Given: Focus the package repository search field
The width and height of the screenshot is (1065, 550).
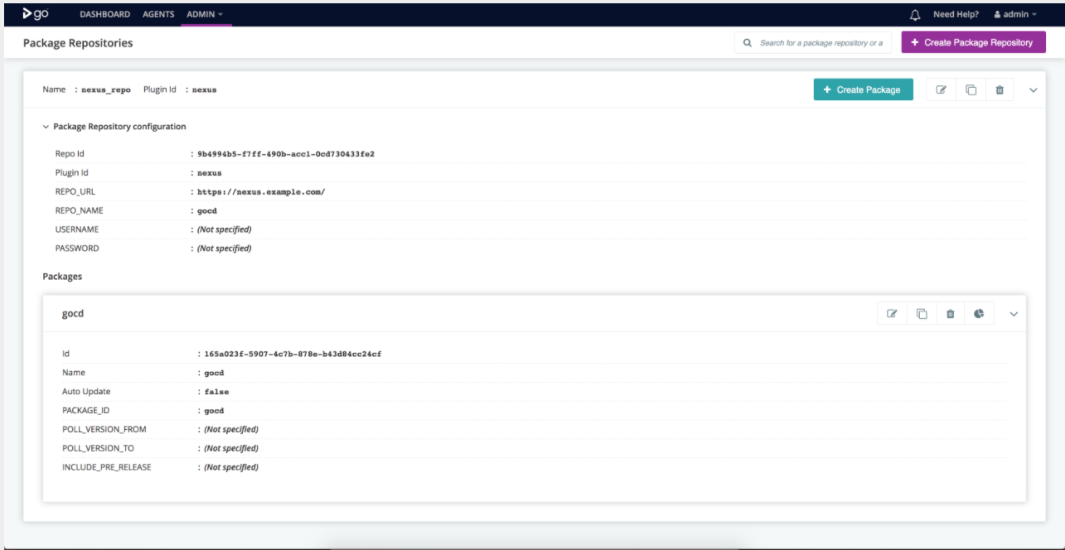Looking at the screenshot, I should [820, 43].
